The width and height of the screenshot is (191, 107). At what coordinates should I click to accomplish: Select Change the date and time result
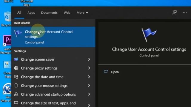(x=53, y=77)
